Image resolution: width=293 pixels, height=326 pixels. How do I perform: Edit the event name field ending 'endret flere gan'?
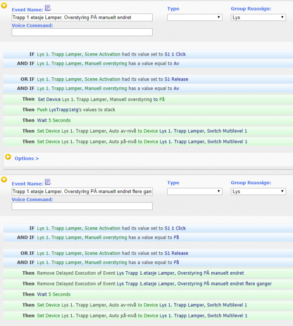(82, 192)
